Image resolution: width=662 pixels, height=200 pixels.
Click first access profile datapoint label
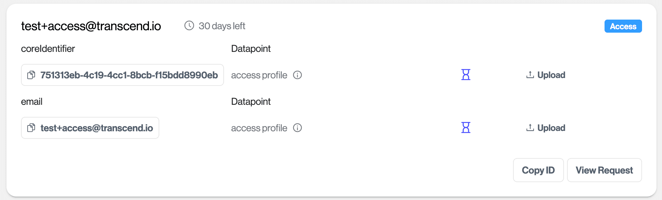pos(259,75)
